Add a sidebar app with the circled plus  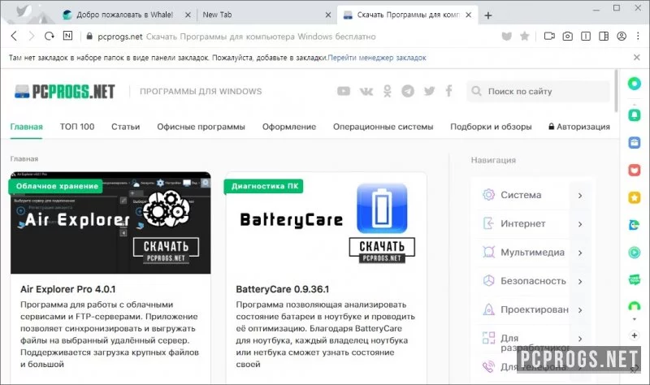(x=635, y=335)
